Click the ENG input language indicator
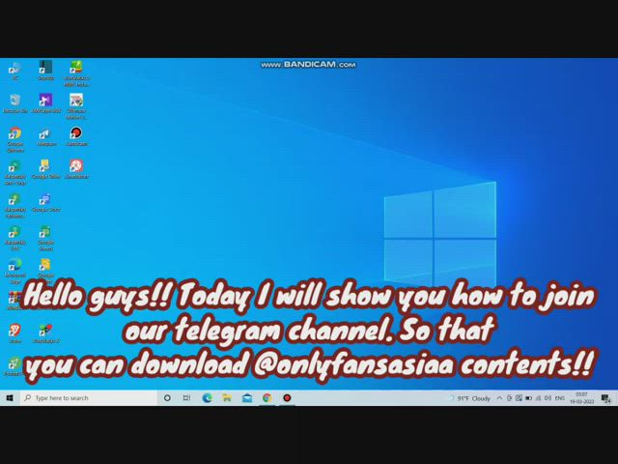618x464 pixels. click(560, 398)
